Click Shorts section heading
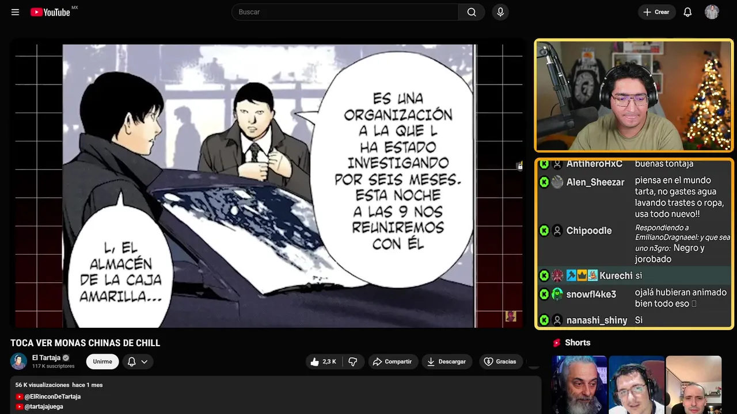The width and height of the screenshot is (737, 414). 578,343
